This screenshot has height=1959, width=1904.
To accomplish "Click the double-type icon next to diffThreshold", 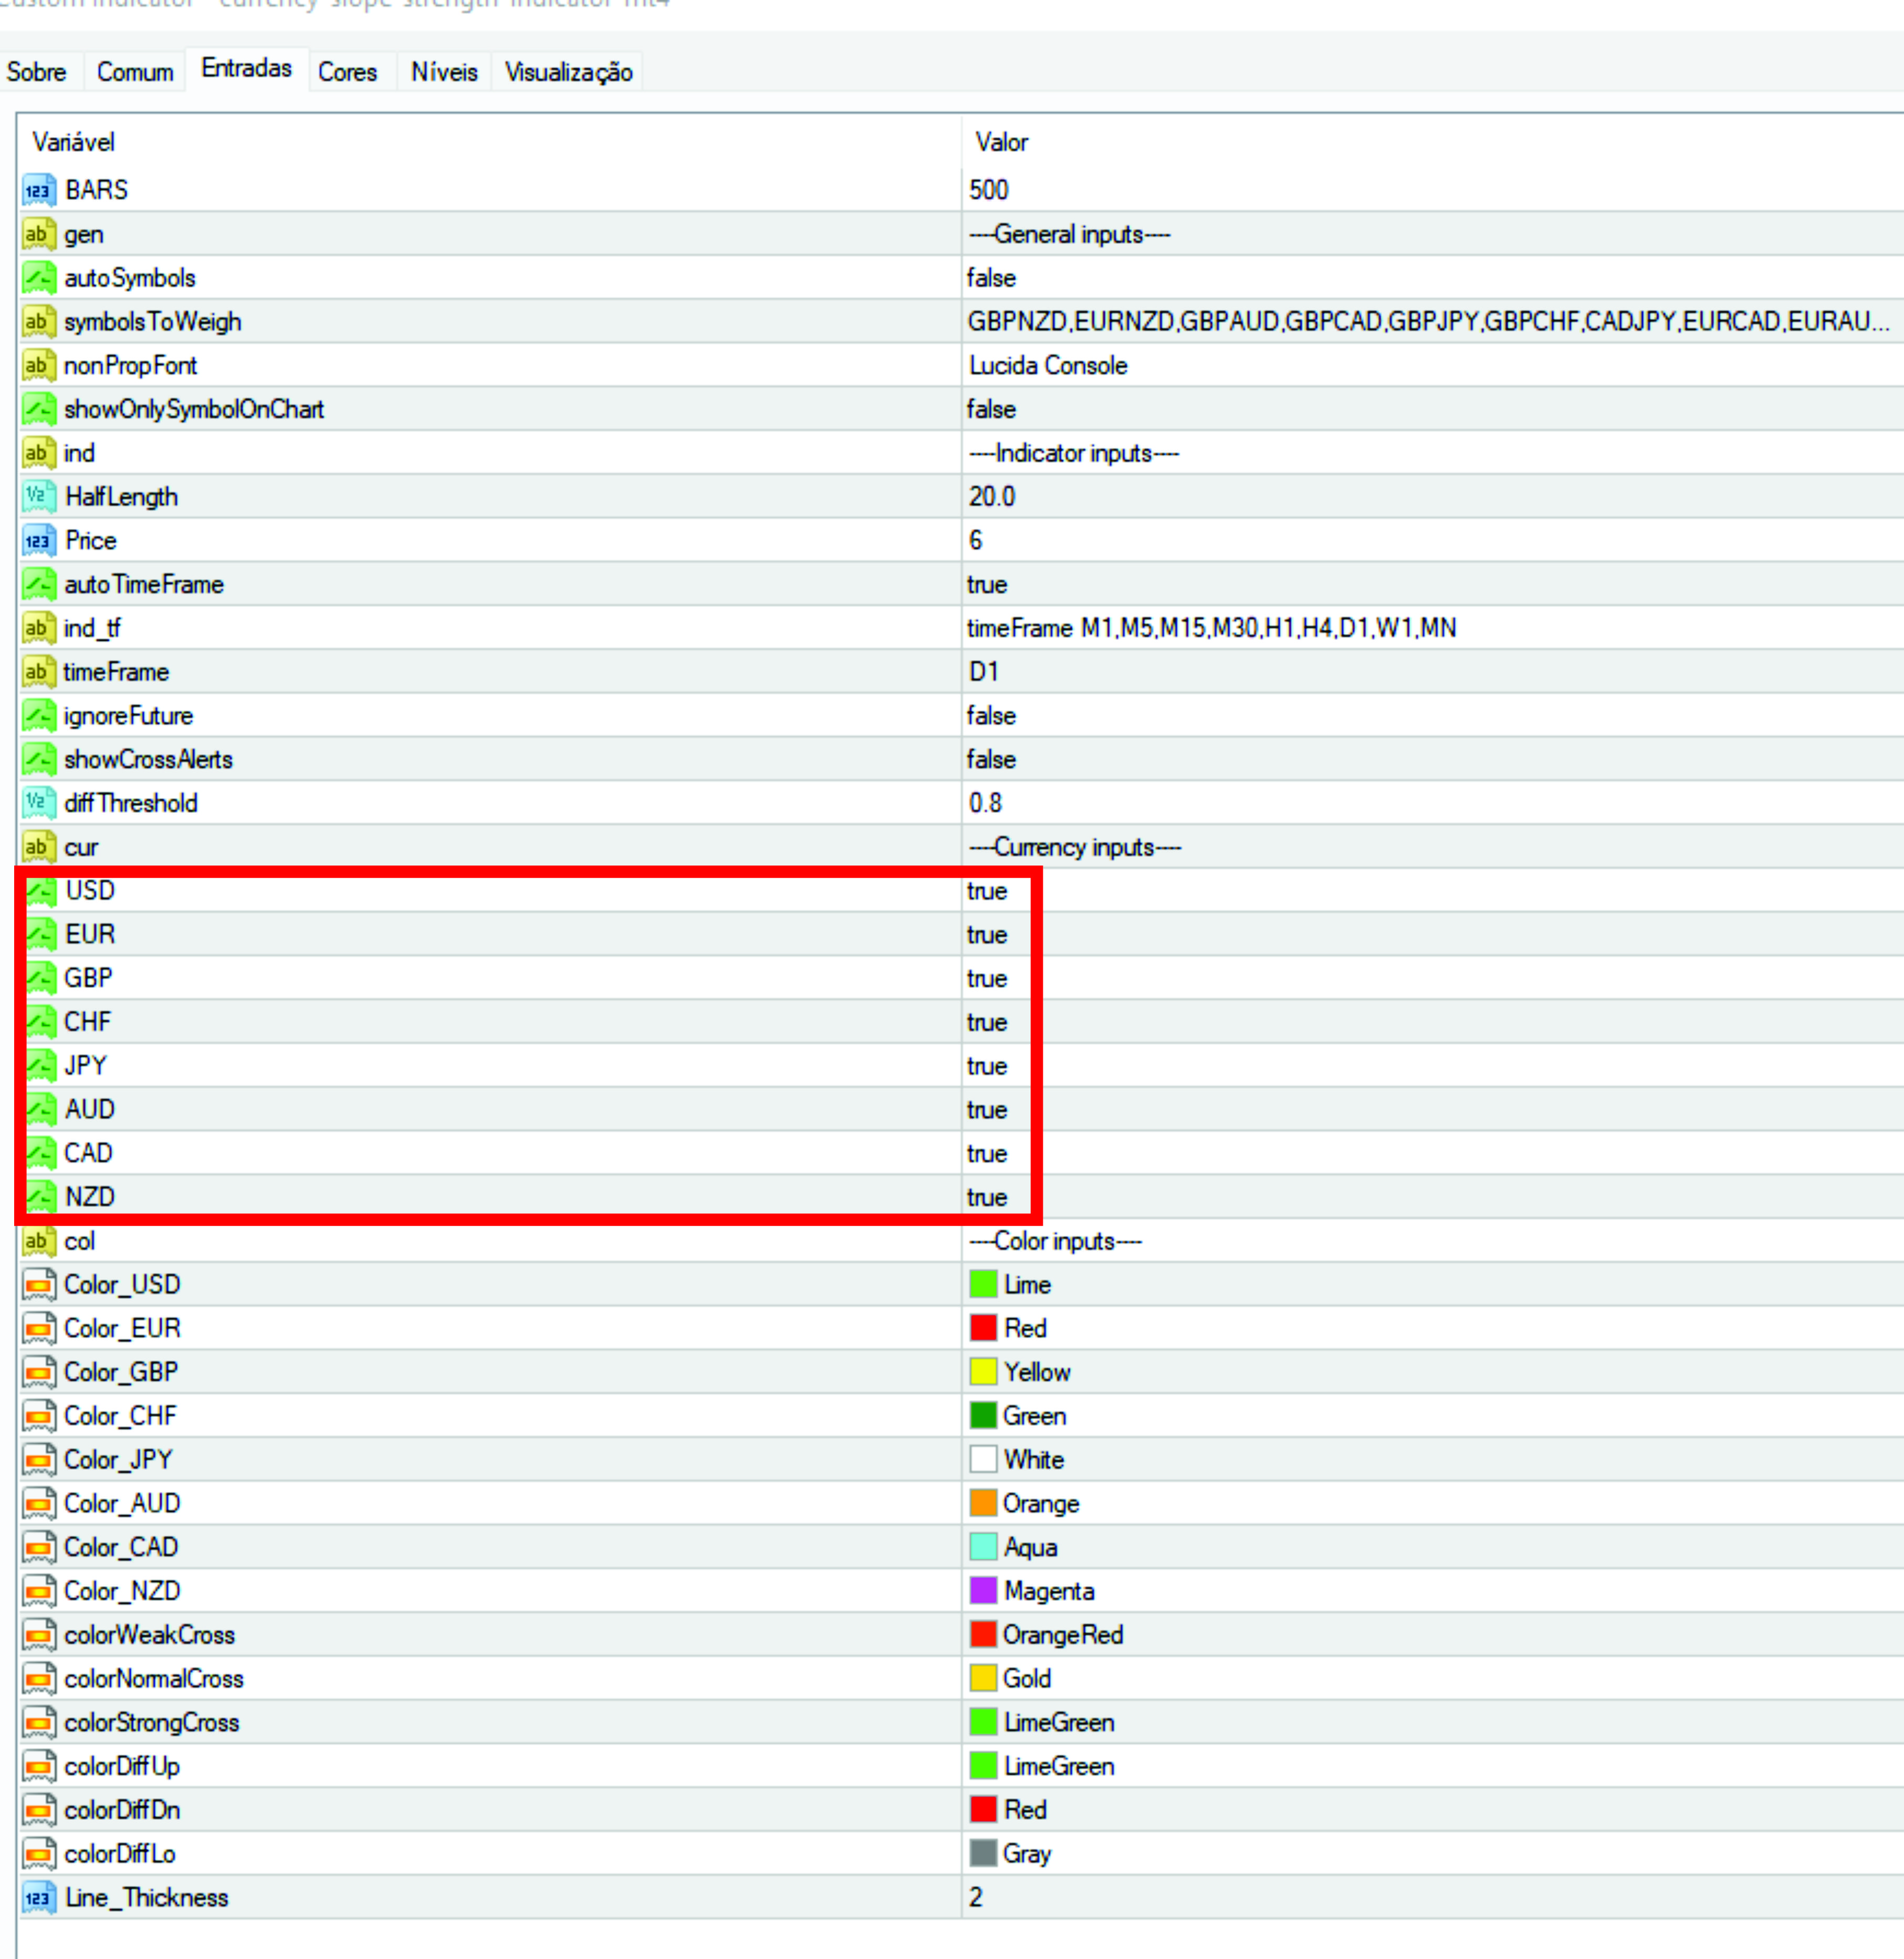I will pyautogui.click(x=38, y=803).
